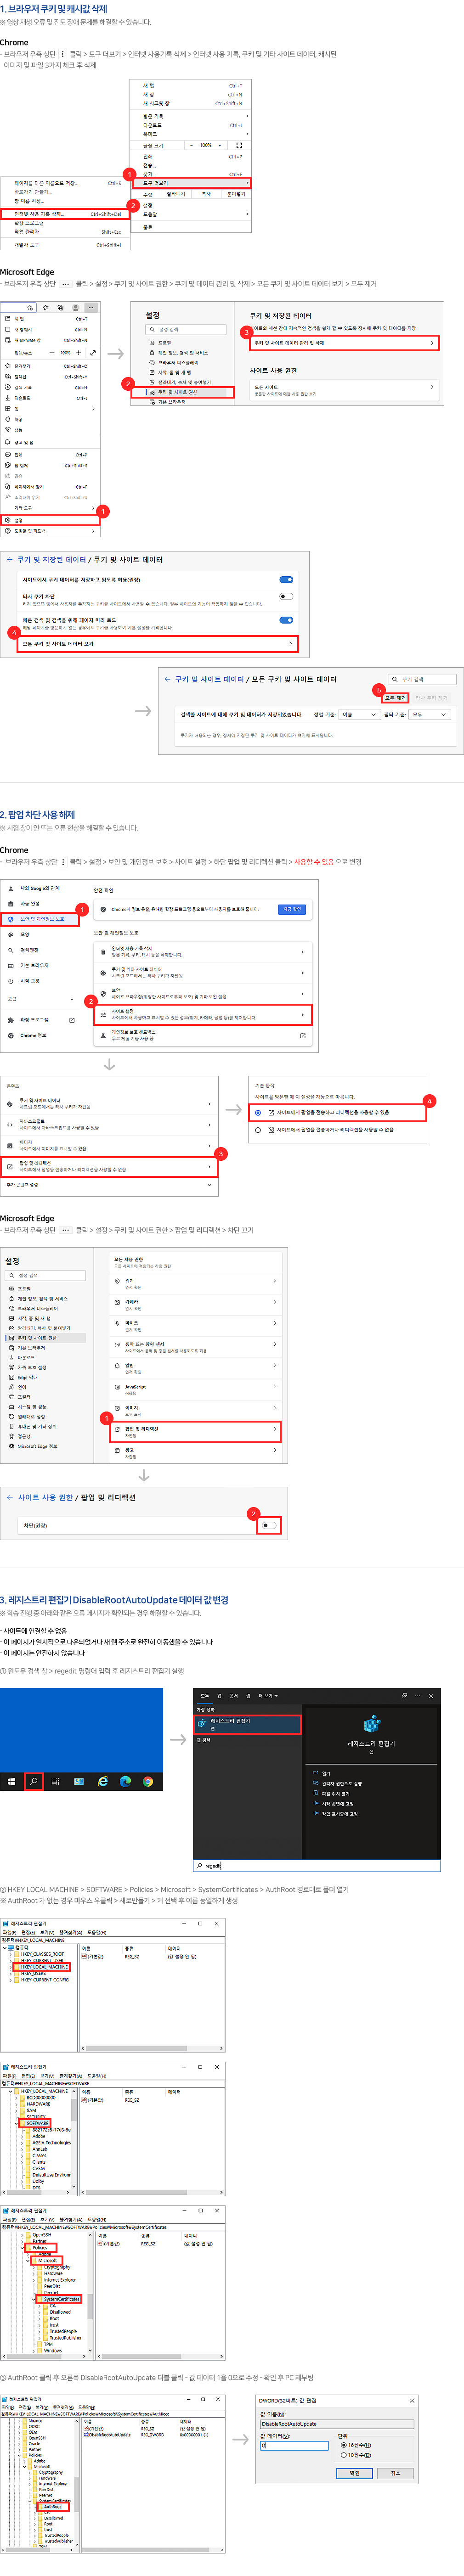Image resolution: width=464 pixels, height=2576 pixels.
Task: Click the Edge browser taskbar icon
Action: click(x=125, y=1781)
